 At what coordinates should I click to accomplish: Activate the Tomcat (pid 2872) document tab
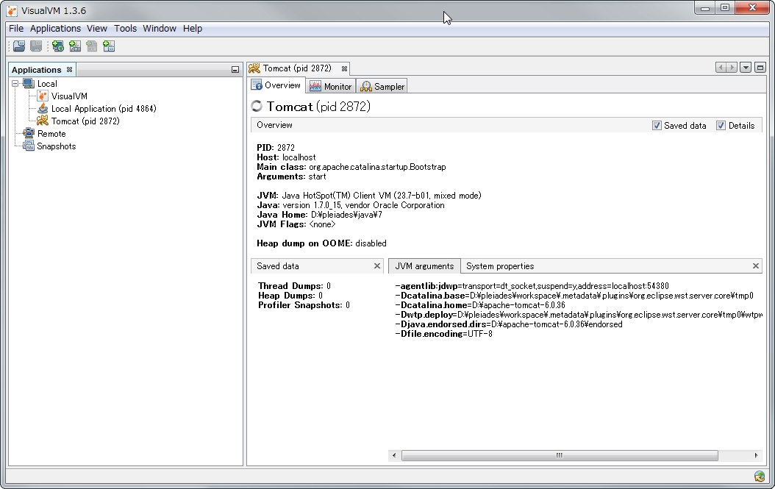coord(296,68)
